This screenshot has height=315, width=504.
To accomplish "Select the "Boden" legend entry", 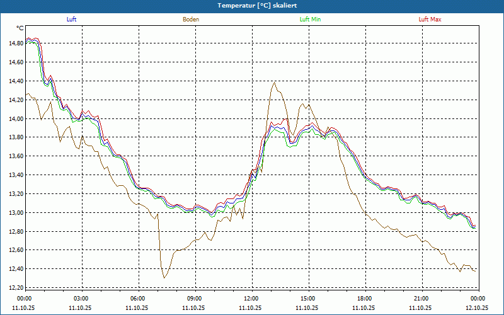I will tap(191, 20).
